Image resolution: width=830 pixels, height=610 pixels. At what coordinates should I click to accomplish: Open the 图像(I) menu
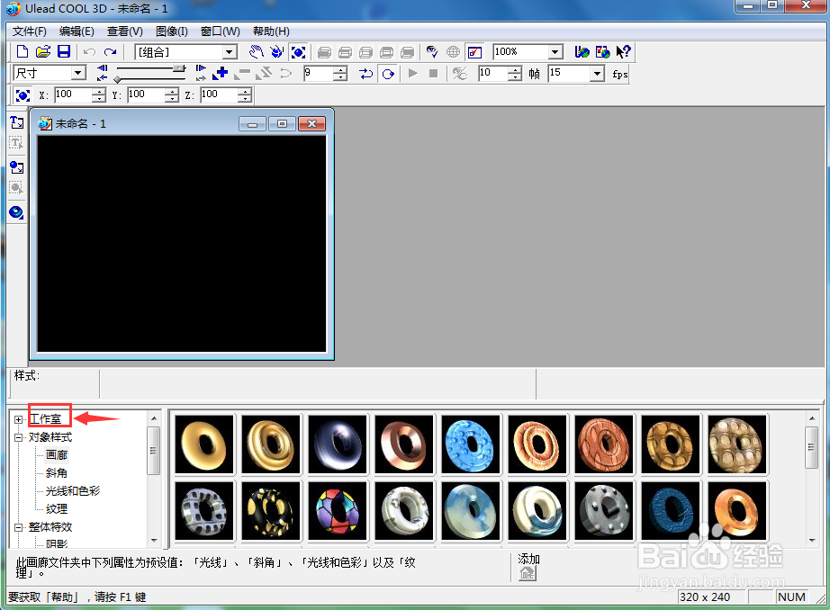tap(172, 31)
